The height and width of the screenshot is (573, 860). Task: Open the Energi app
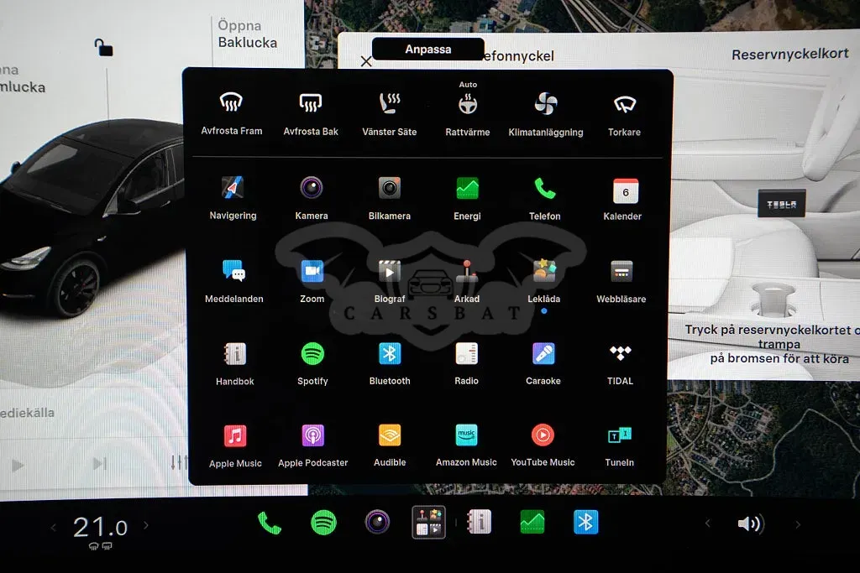click(x=467, y=198)
